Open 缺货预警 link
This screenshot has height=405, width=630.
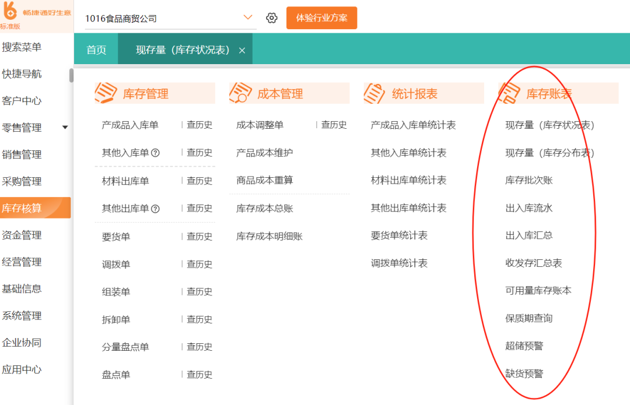click(524, 374)
